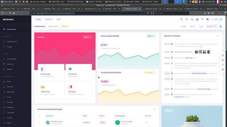Open the shopping cart icon in the header
227x127 pixels.
coord(197,19)
